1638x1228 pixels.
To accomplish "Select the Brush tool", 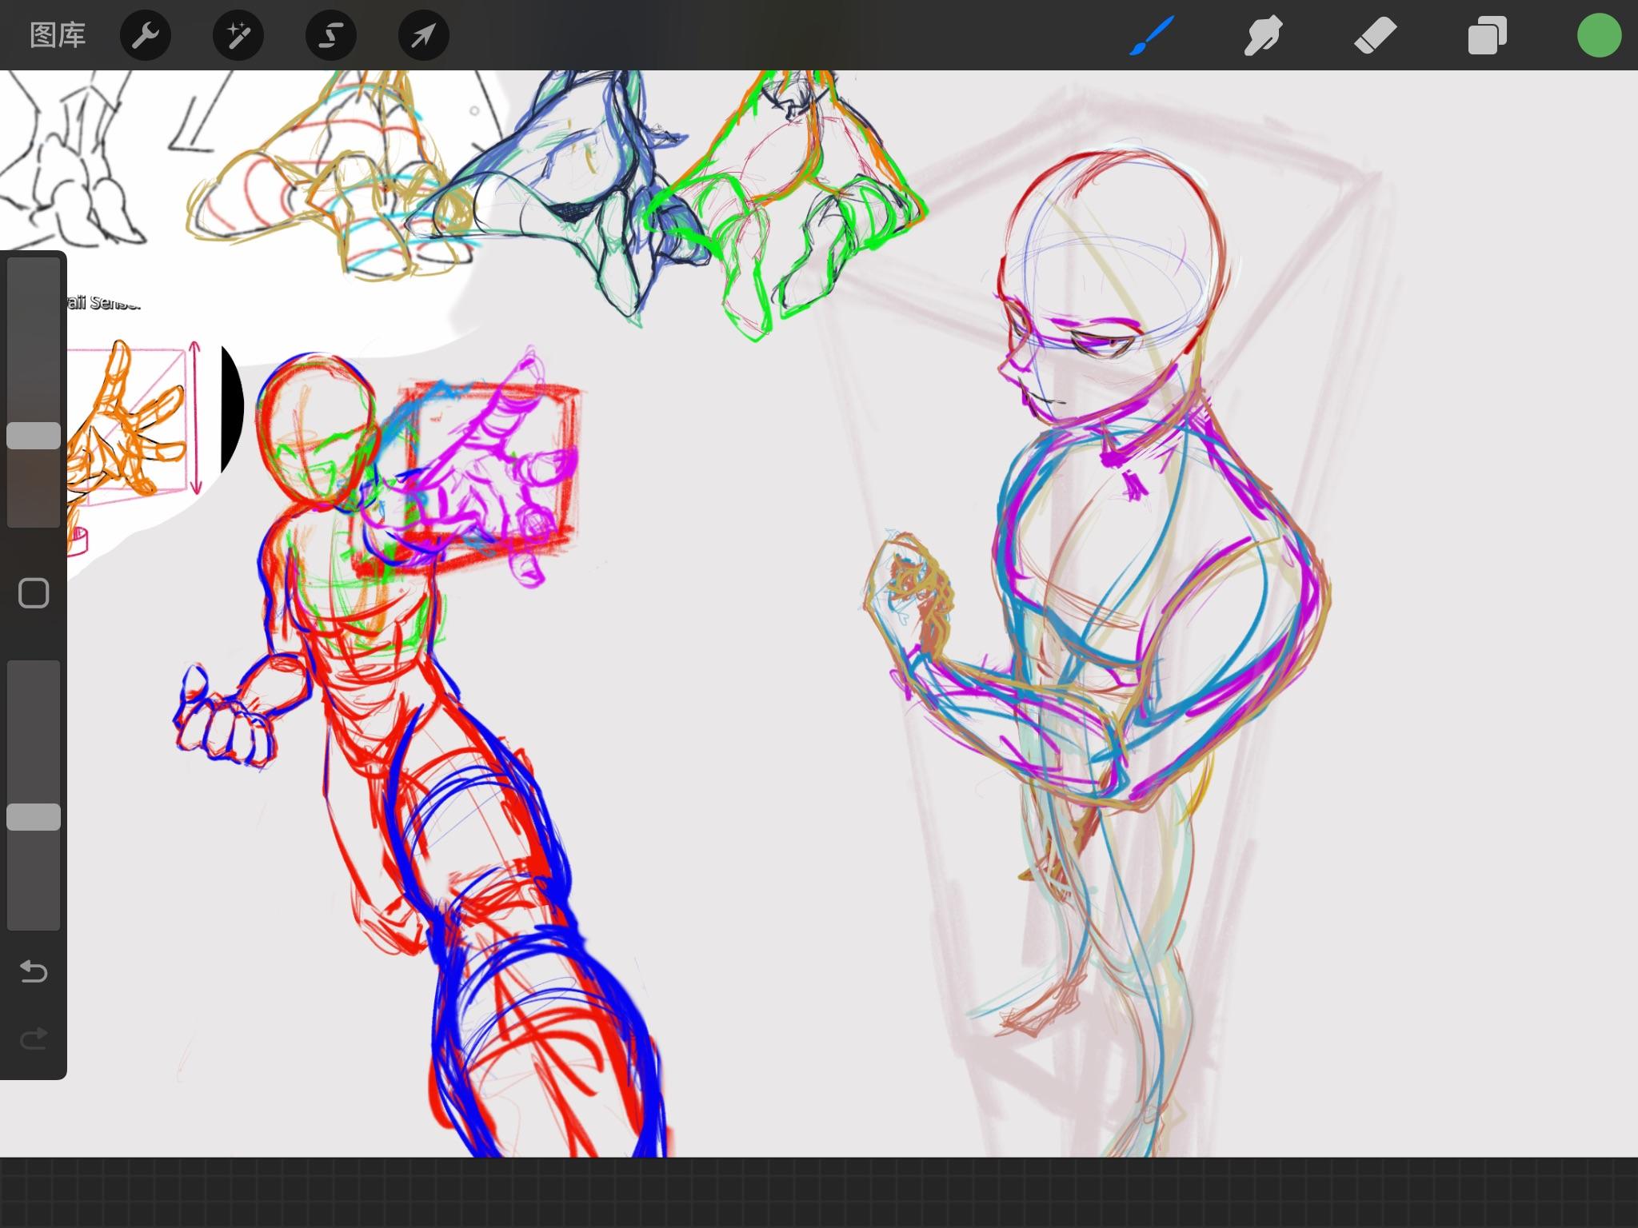I will click(x=1152, y=35).
